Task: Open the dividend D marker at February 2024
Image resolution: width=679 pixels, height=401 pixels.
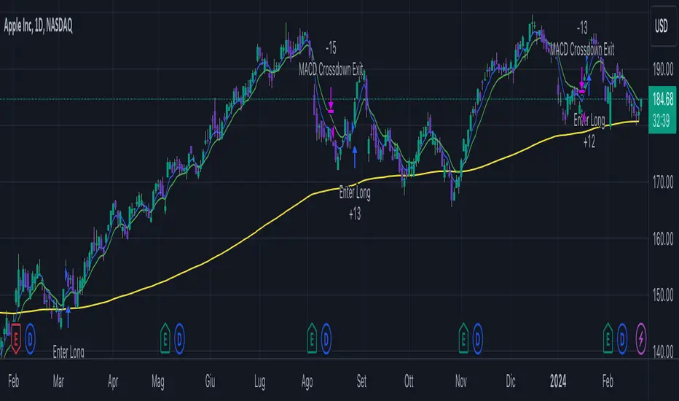Action: pyautogui.click(x=622, y=339)
